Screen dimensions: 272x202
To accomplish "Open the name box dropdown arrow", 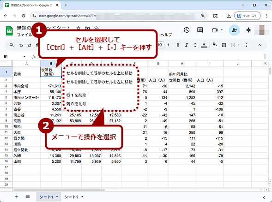I will point(24,56).
